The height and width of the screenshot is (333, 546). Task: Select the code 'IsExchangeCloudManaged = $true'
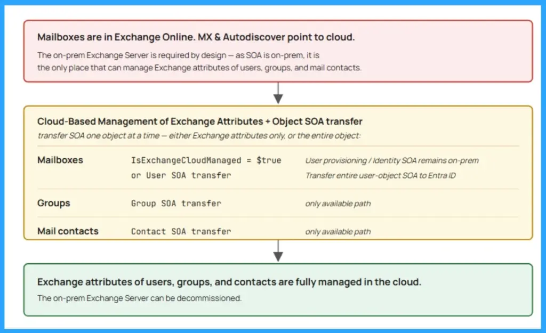[206, 160]
